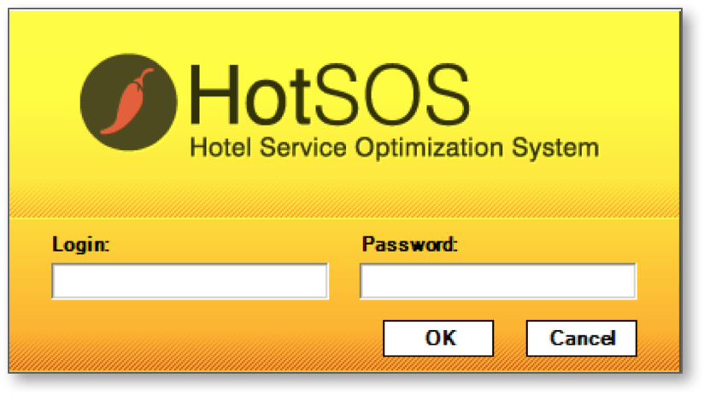Click the empty orange area left of OK

click(x=215, y=336)
